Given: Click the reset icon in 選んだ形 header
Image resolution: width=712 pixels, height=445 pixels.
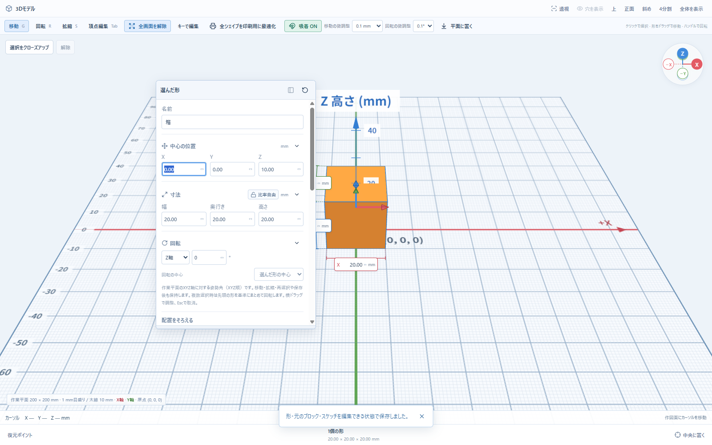Looking at the screenshot, I should [305, 90].
